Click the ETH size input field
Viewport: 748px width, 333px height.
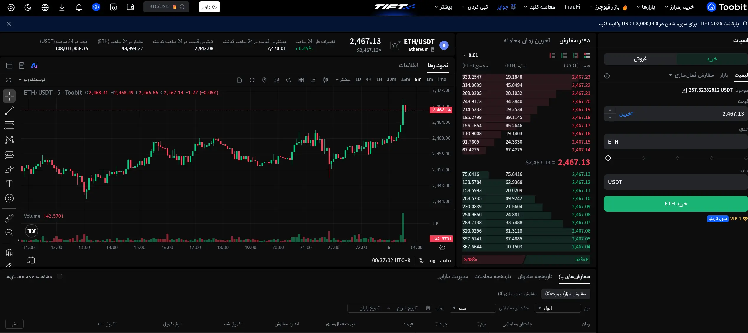676,142
